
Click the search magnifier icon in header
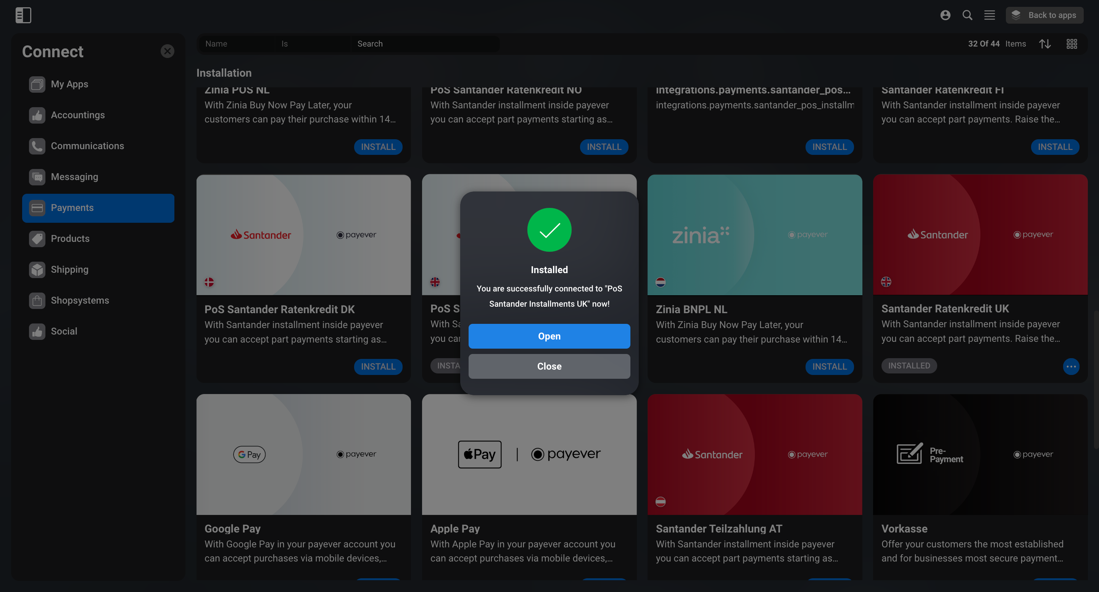[x=967, y=15]
